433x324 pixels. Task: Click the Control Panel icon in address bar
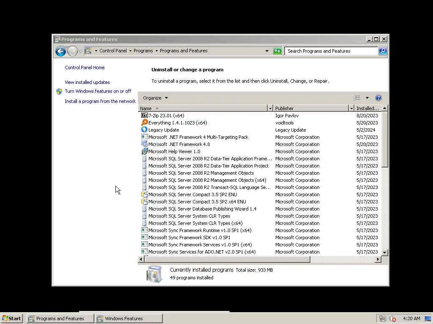[x=88, y=51]
